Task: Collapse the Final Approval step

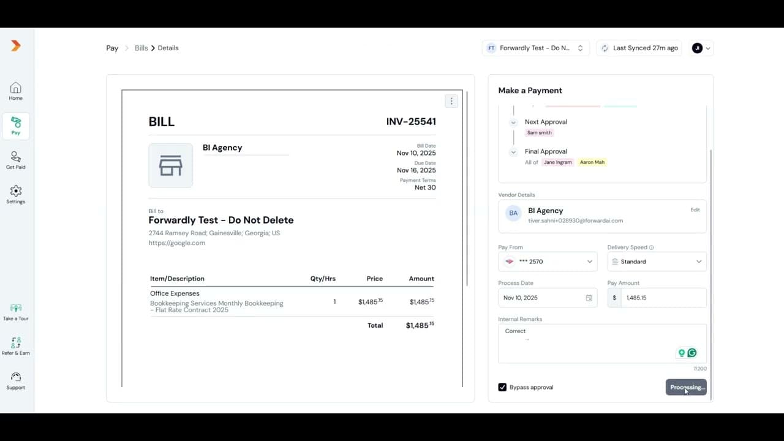Action: click(x=513, y=151)
